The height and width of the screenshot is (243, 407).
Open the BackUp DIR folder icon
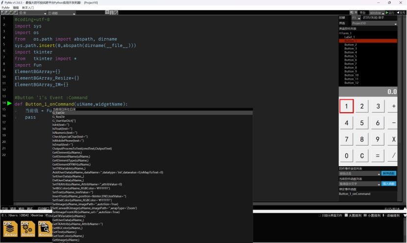click(10, 229)
